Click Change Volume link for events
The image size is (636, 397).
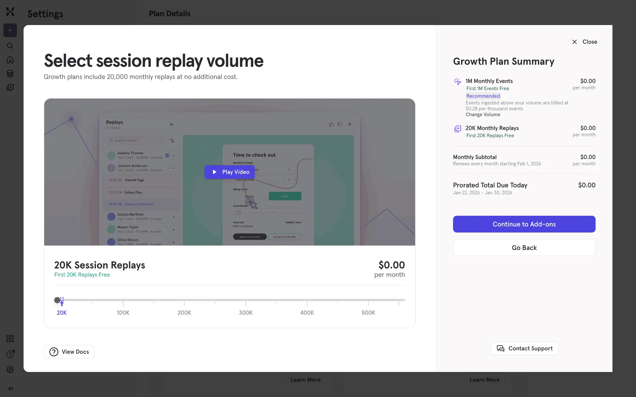pos(483,114)
